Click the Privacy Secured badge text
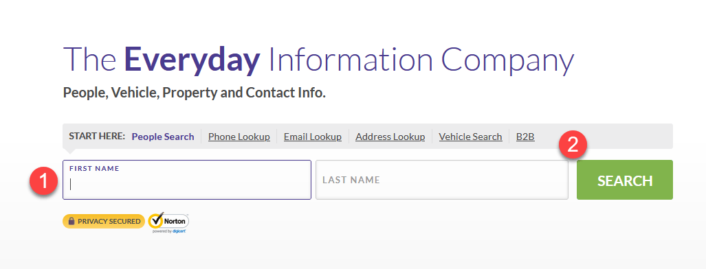706x269 pixels. 109,222
